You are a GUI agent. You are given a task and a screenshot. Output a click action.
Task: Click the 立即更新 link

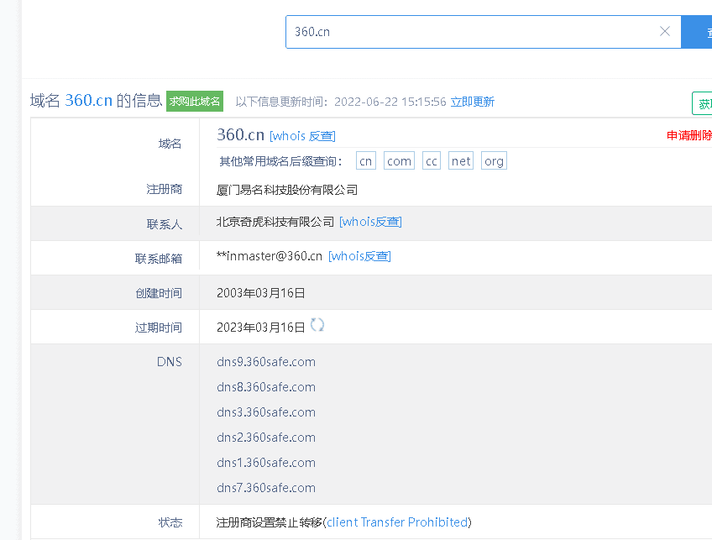472,102
